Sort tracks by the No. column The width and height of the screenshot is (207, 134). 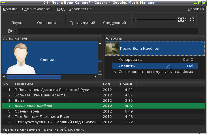(x=8, y=84)
